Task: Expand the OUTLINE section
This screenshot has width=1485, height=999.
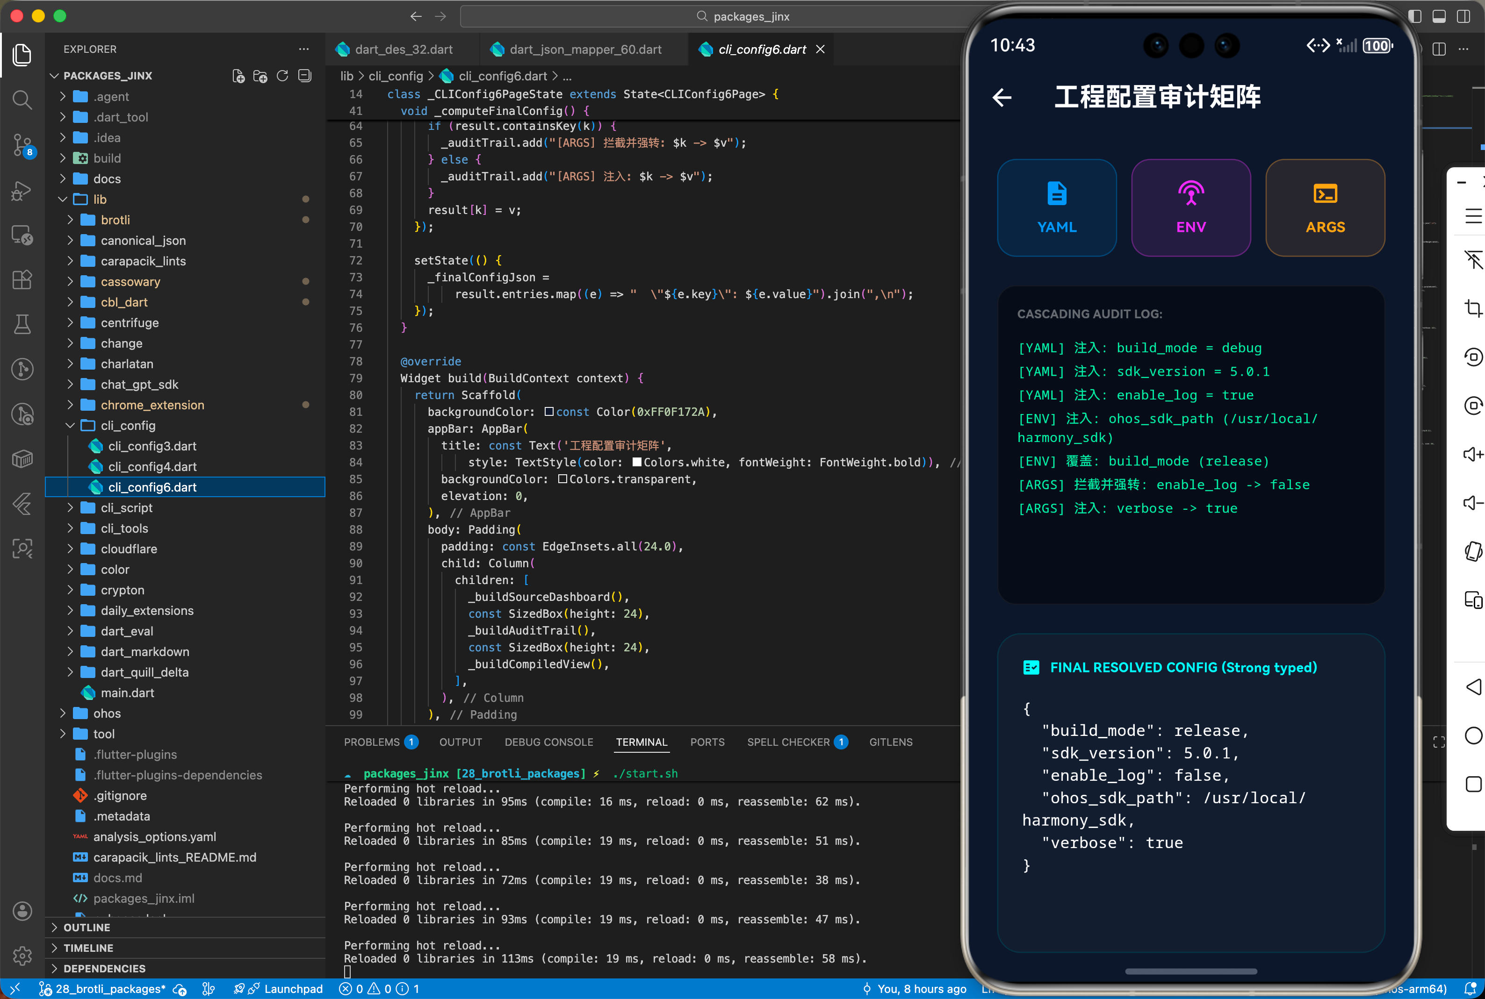Action: (x=87, y=928)
